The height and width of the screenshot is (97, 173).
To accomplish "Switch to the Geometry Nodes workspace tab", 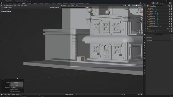I will (80, 3).
